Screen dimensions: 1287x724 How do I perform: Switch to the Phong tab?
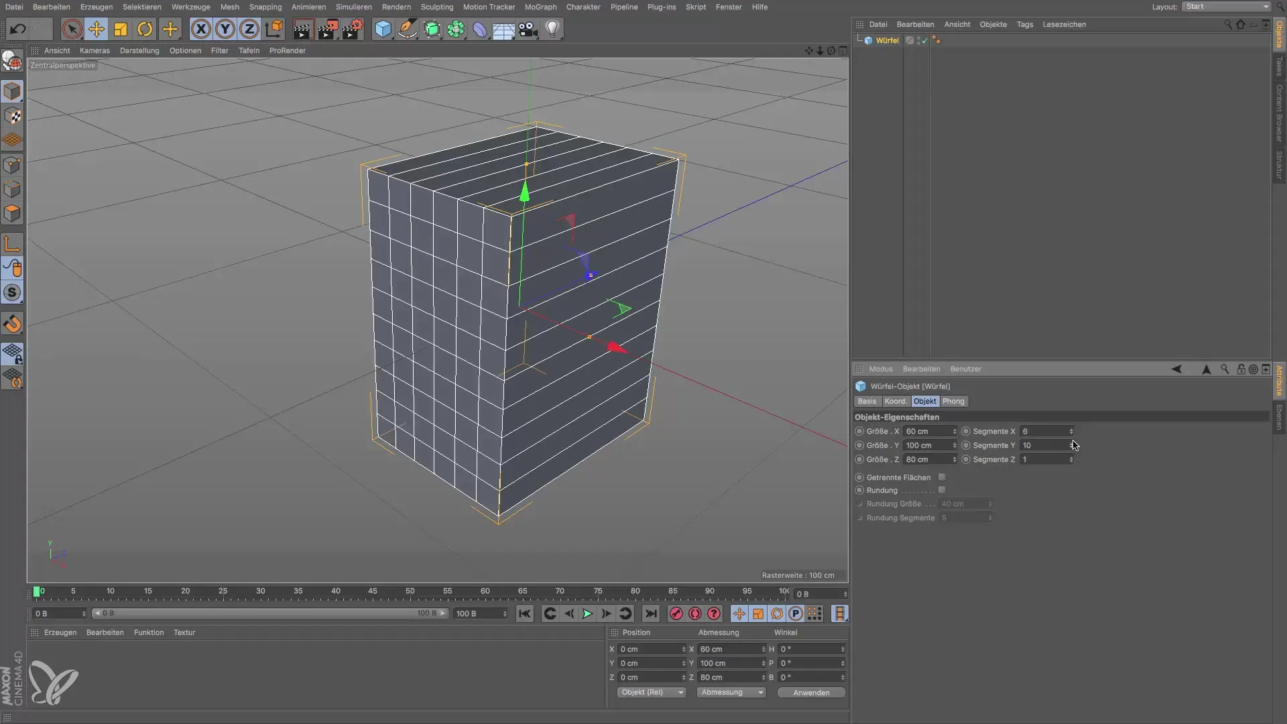[x=953, y=401]
